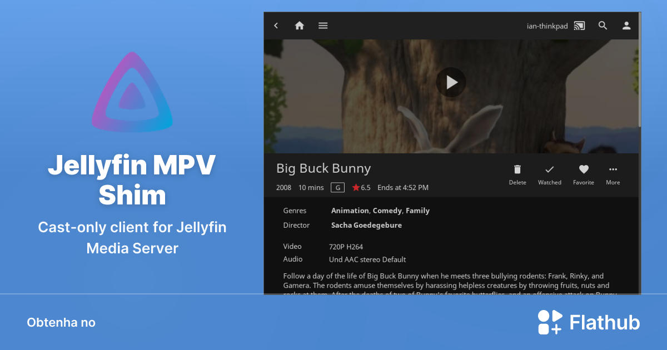Open the user profile icon
Image resolution: width=667 pixels, height=350 pixels.
pyautogui.click(x=626, y=26)
